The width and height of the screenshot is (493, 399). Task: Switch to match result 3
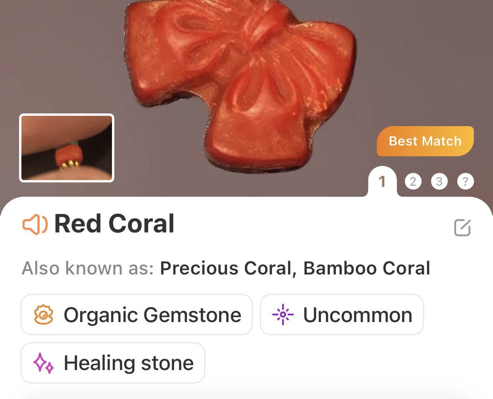(x=439, y=182)
